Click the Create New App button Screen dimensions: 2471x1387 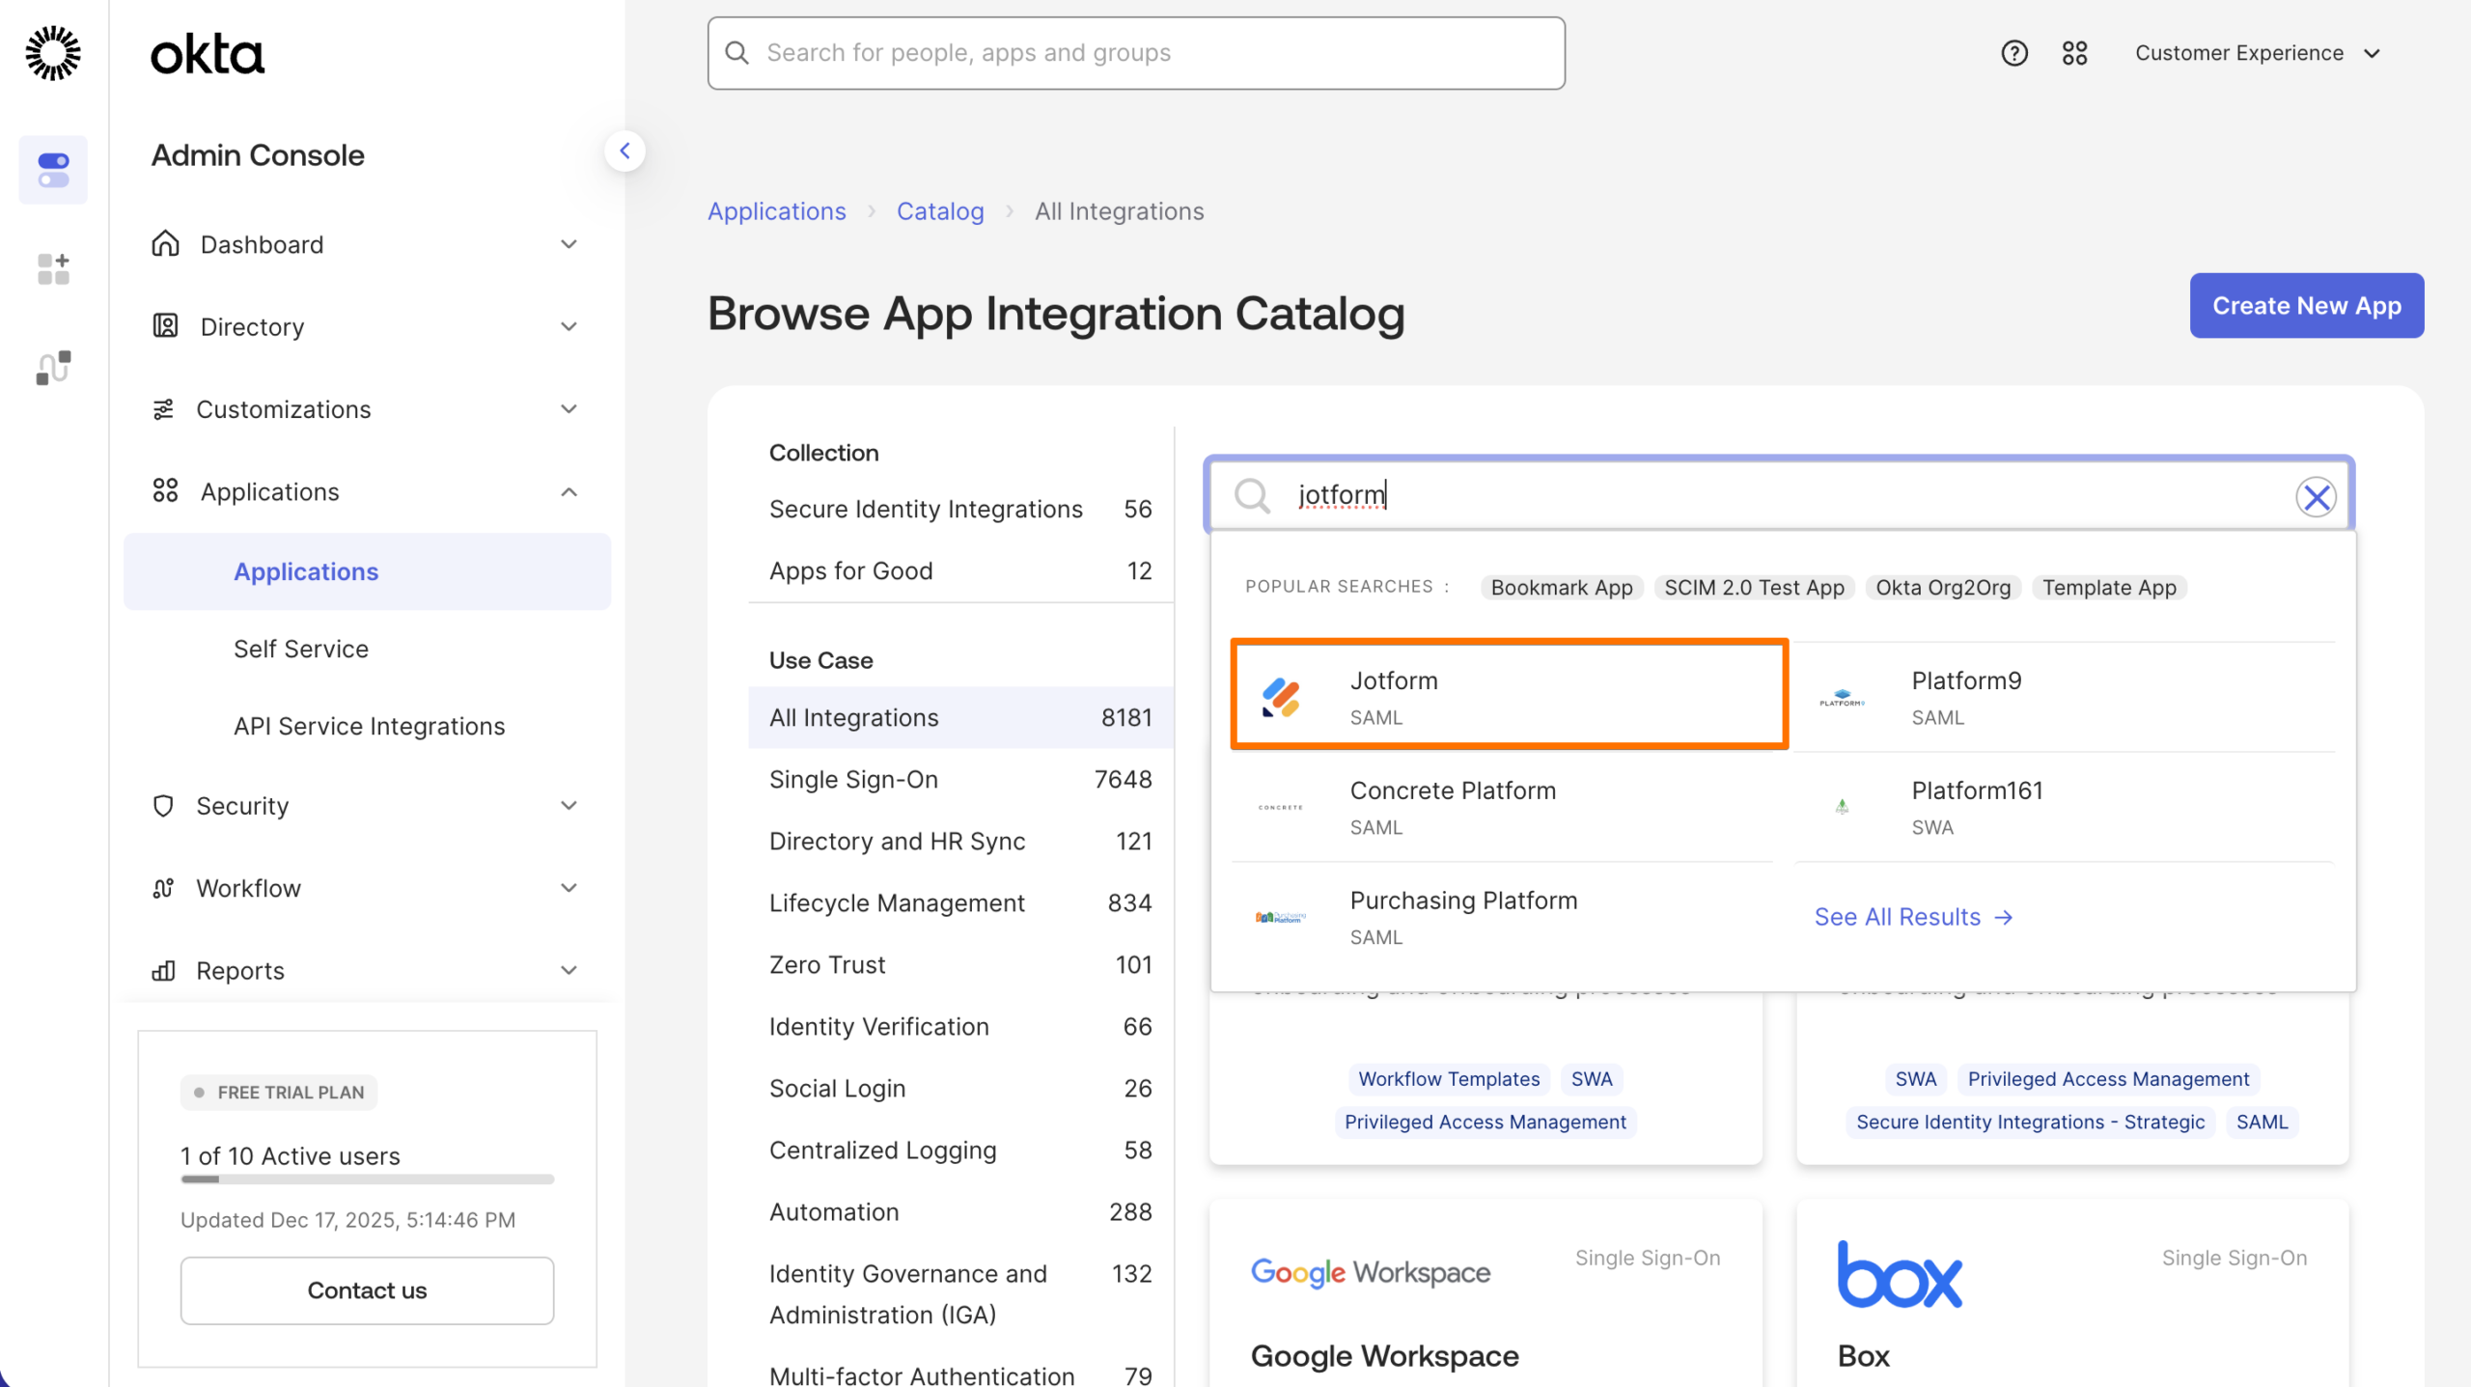[2307, 305]
